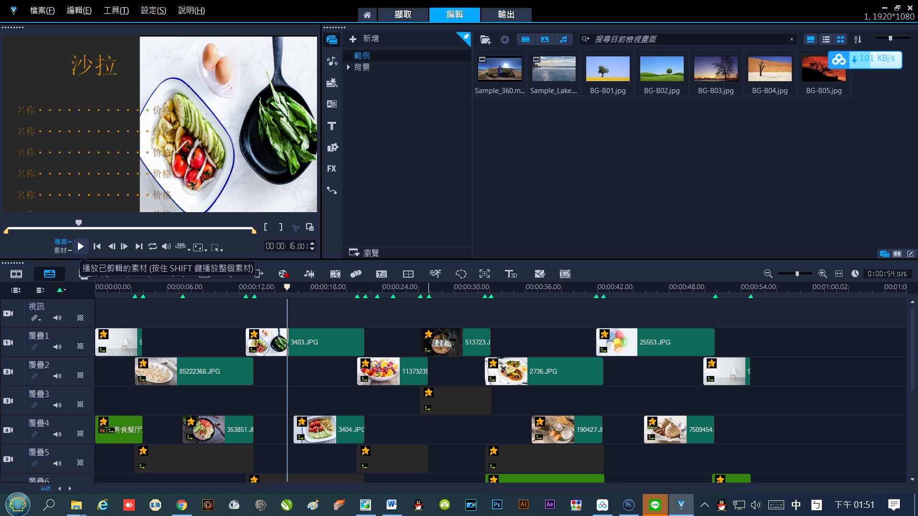Open the 3D Title Editor tool
The height and width of the screenshot is (516, 918).
[511, 274]
